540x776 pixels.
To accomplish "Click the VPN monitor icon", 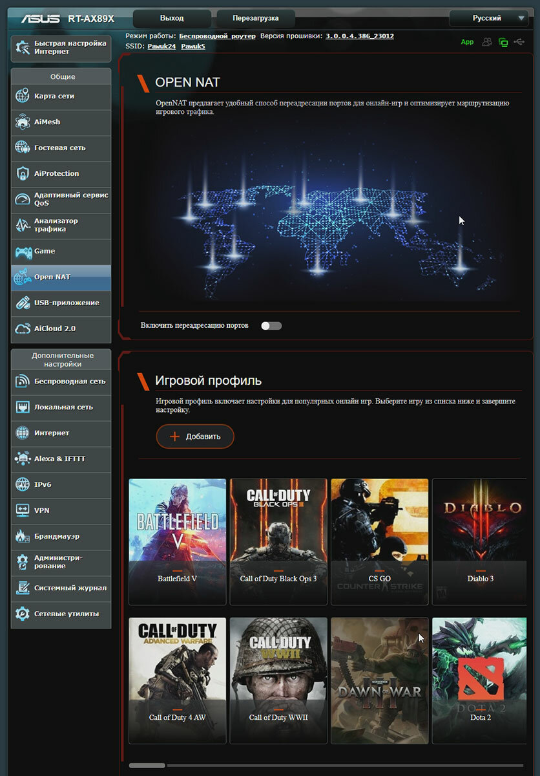I will [23, 511].
